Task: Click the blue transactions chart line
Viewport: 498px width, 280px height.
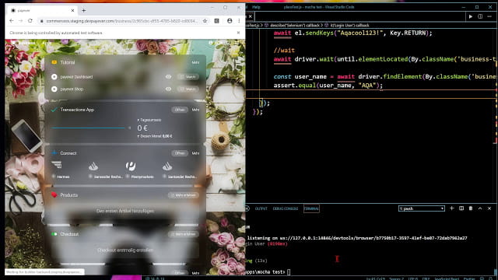Action: point(88,128)
